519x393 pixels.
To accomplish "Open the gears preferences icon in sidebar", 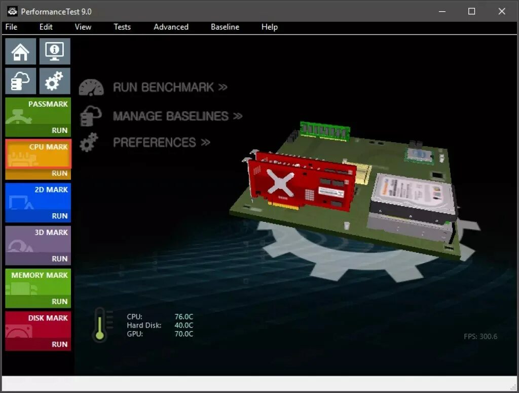I will (x=55, y=81).
